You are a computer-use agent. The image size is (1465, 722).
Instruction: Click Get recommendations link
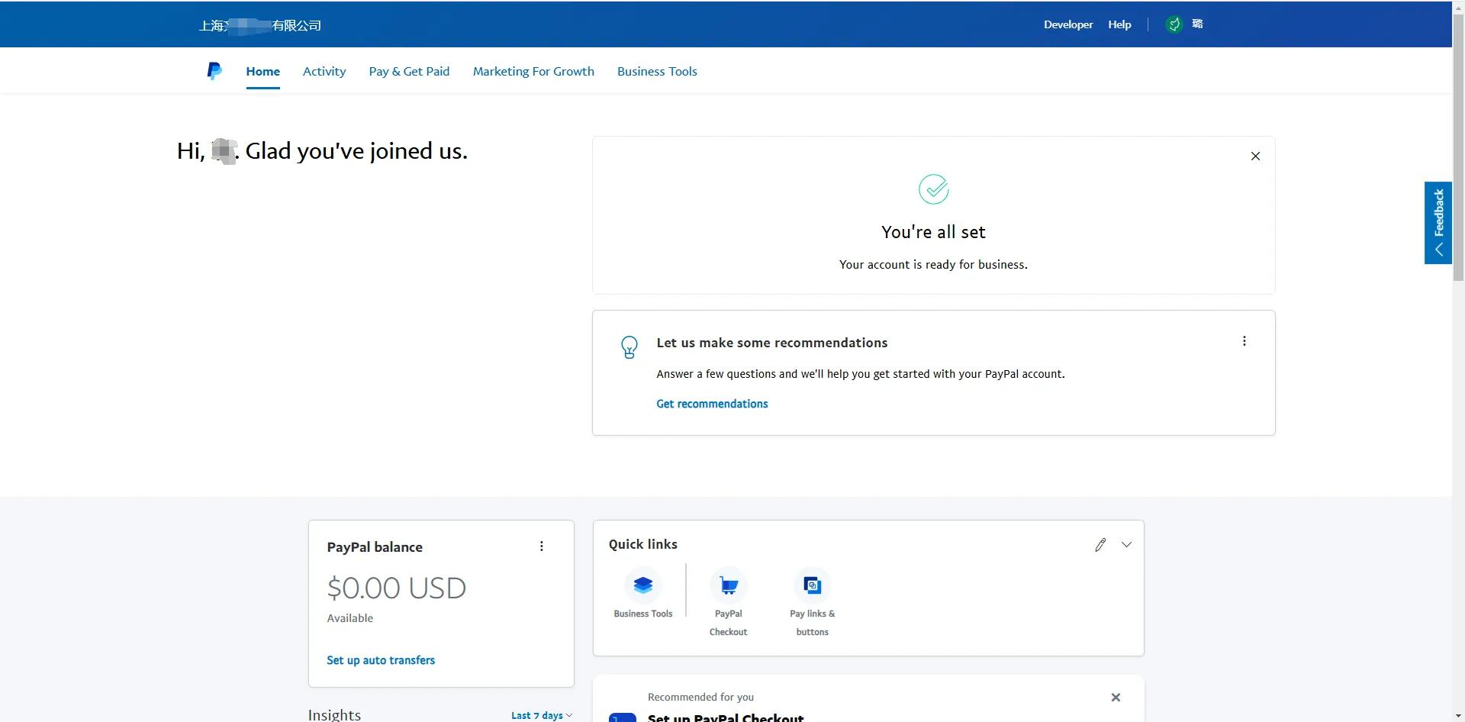coord(712,404)
